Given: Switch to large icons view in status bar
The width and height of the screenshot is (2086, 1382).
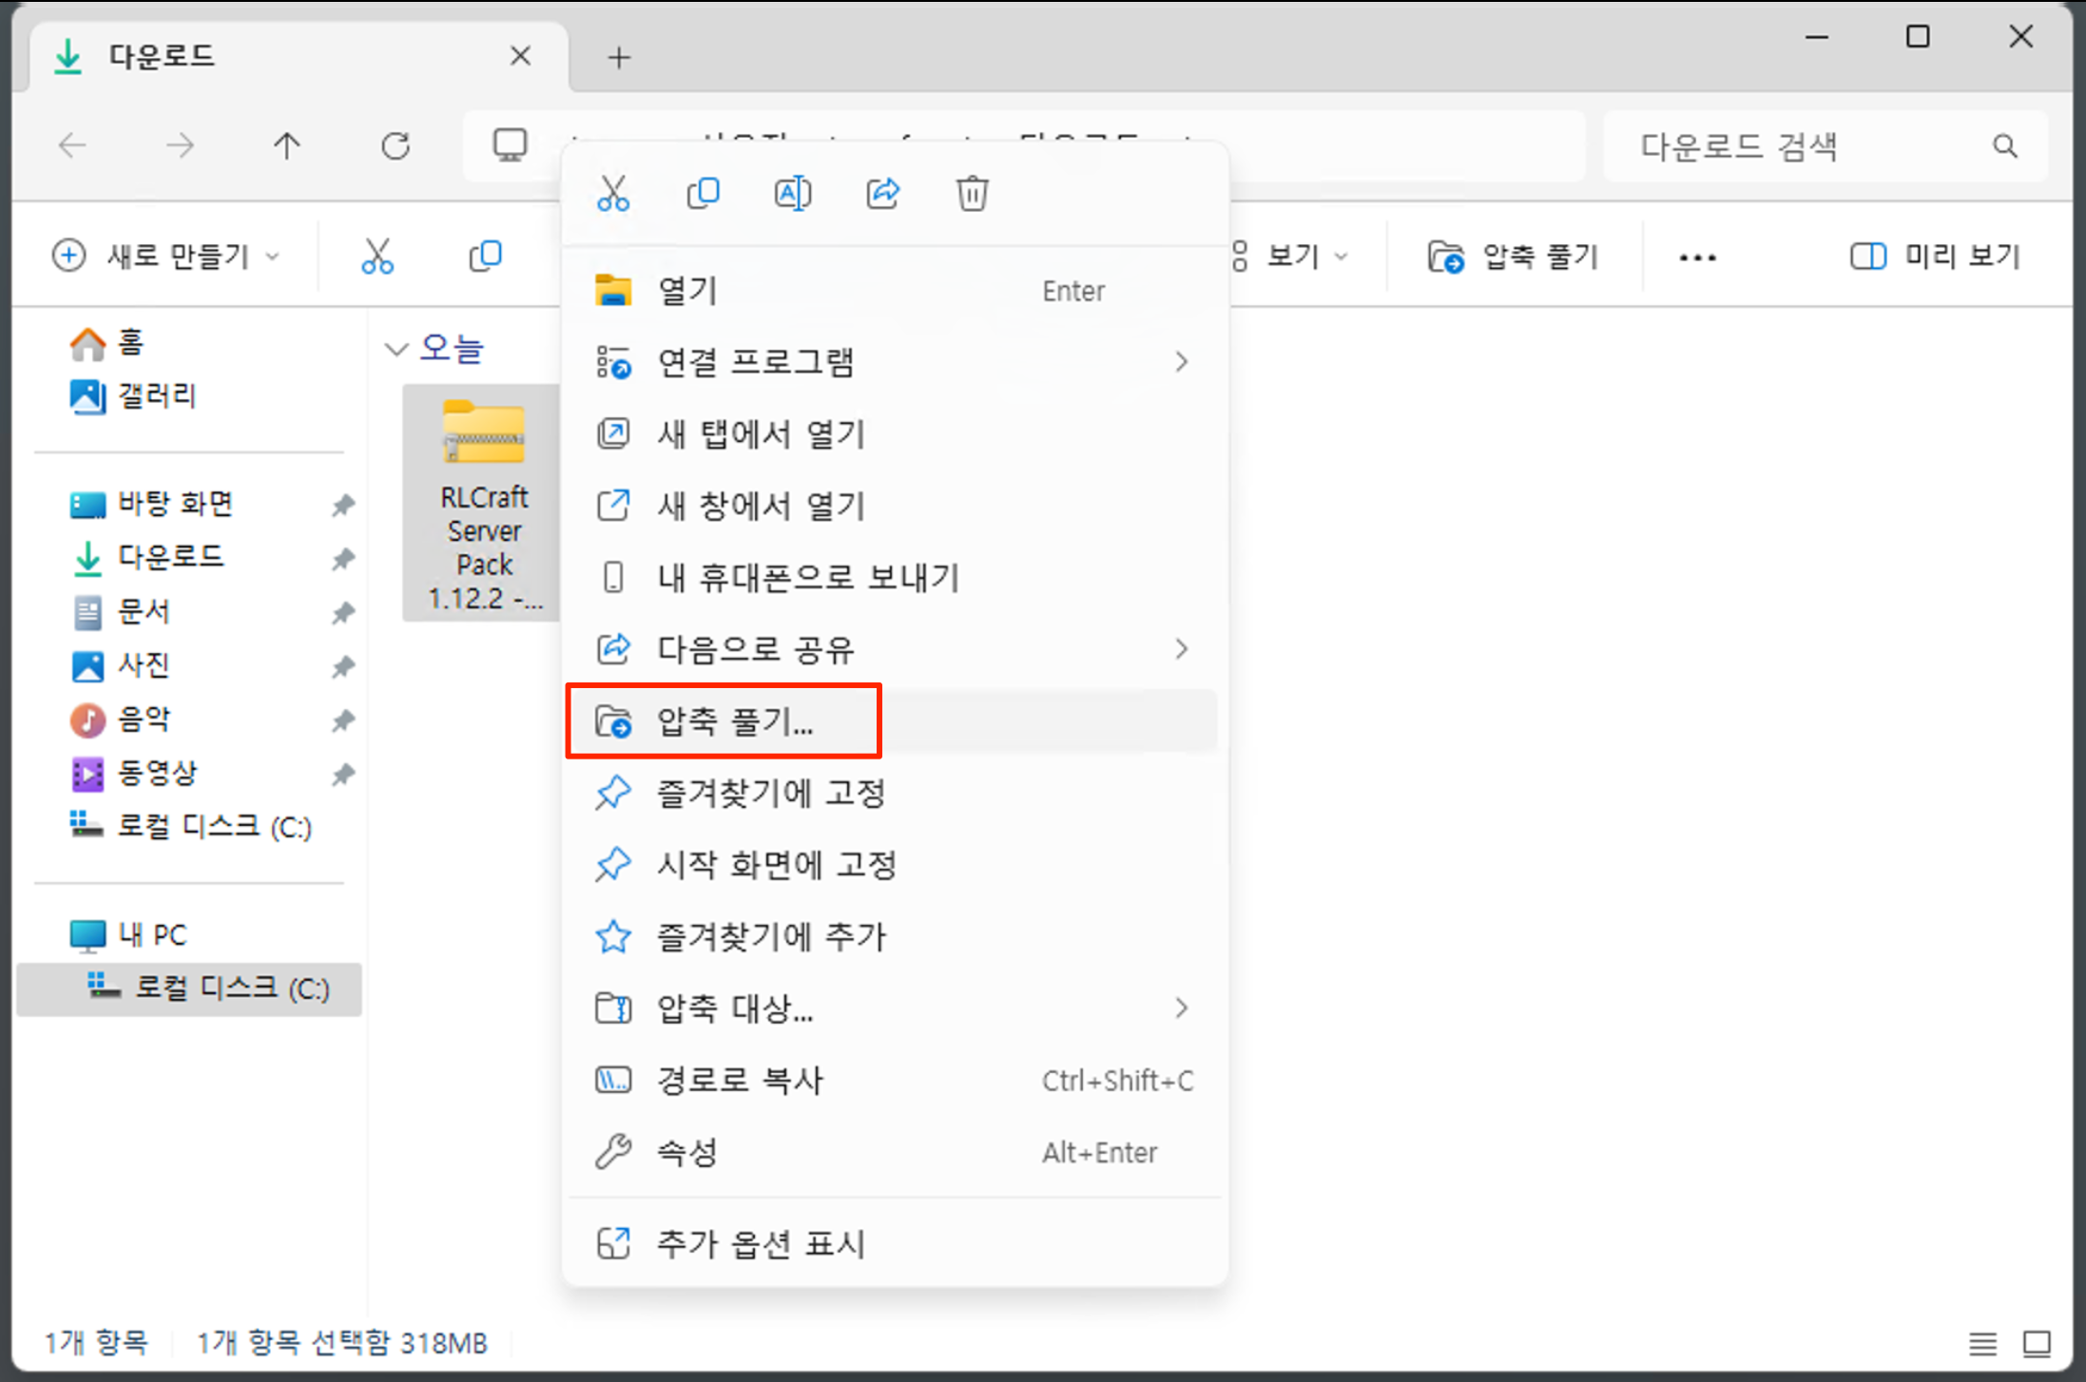Looking at the screenshot, I should coord(2037,1343).
